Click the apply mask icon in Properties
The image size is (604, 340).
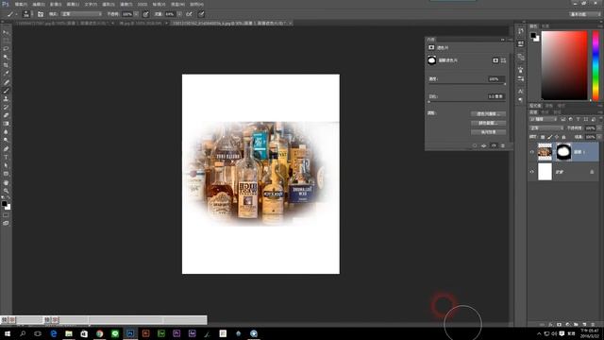[x=484, y=145]
